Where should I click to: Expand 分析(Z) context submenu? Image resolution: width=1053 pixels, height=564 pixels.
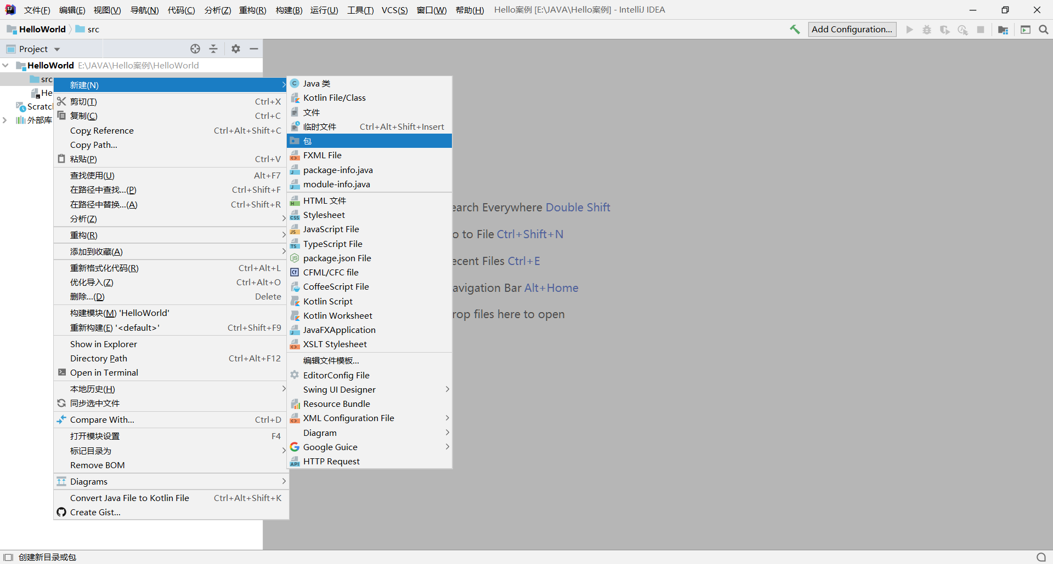pos(171,218)
